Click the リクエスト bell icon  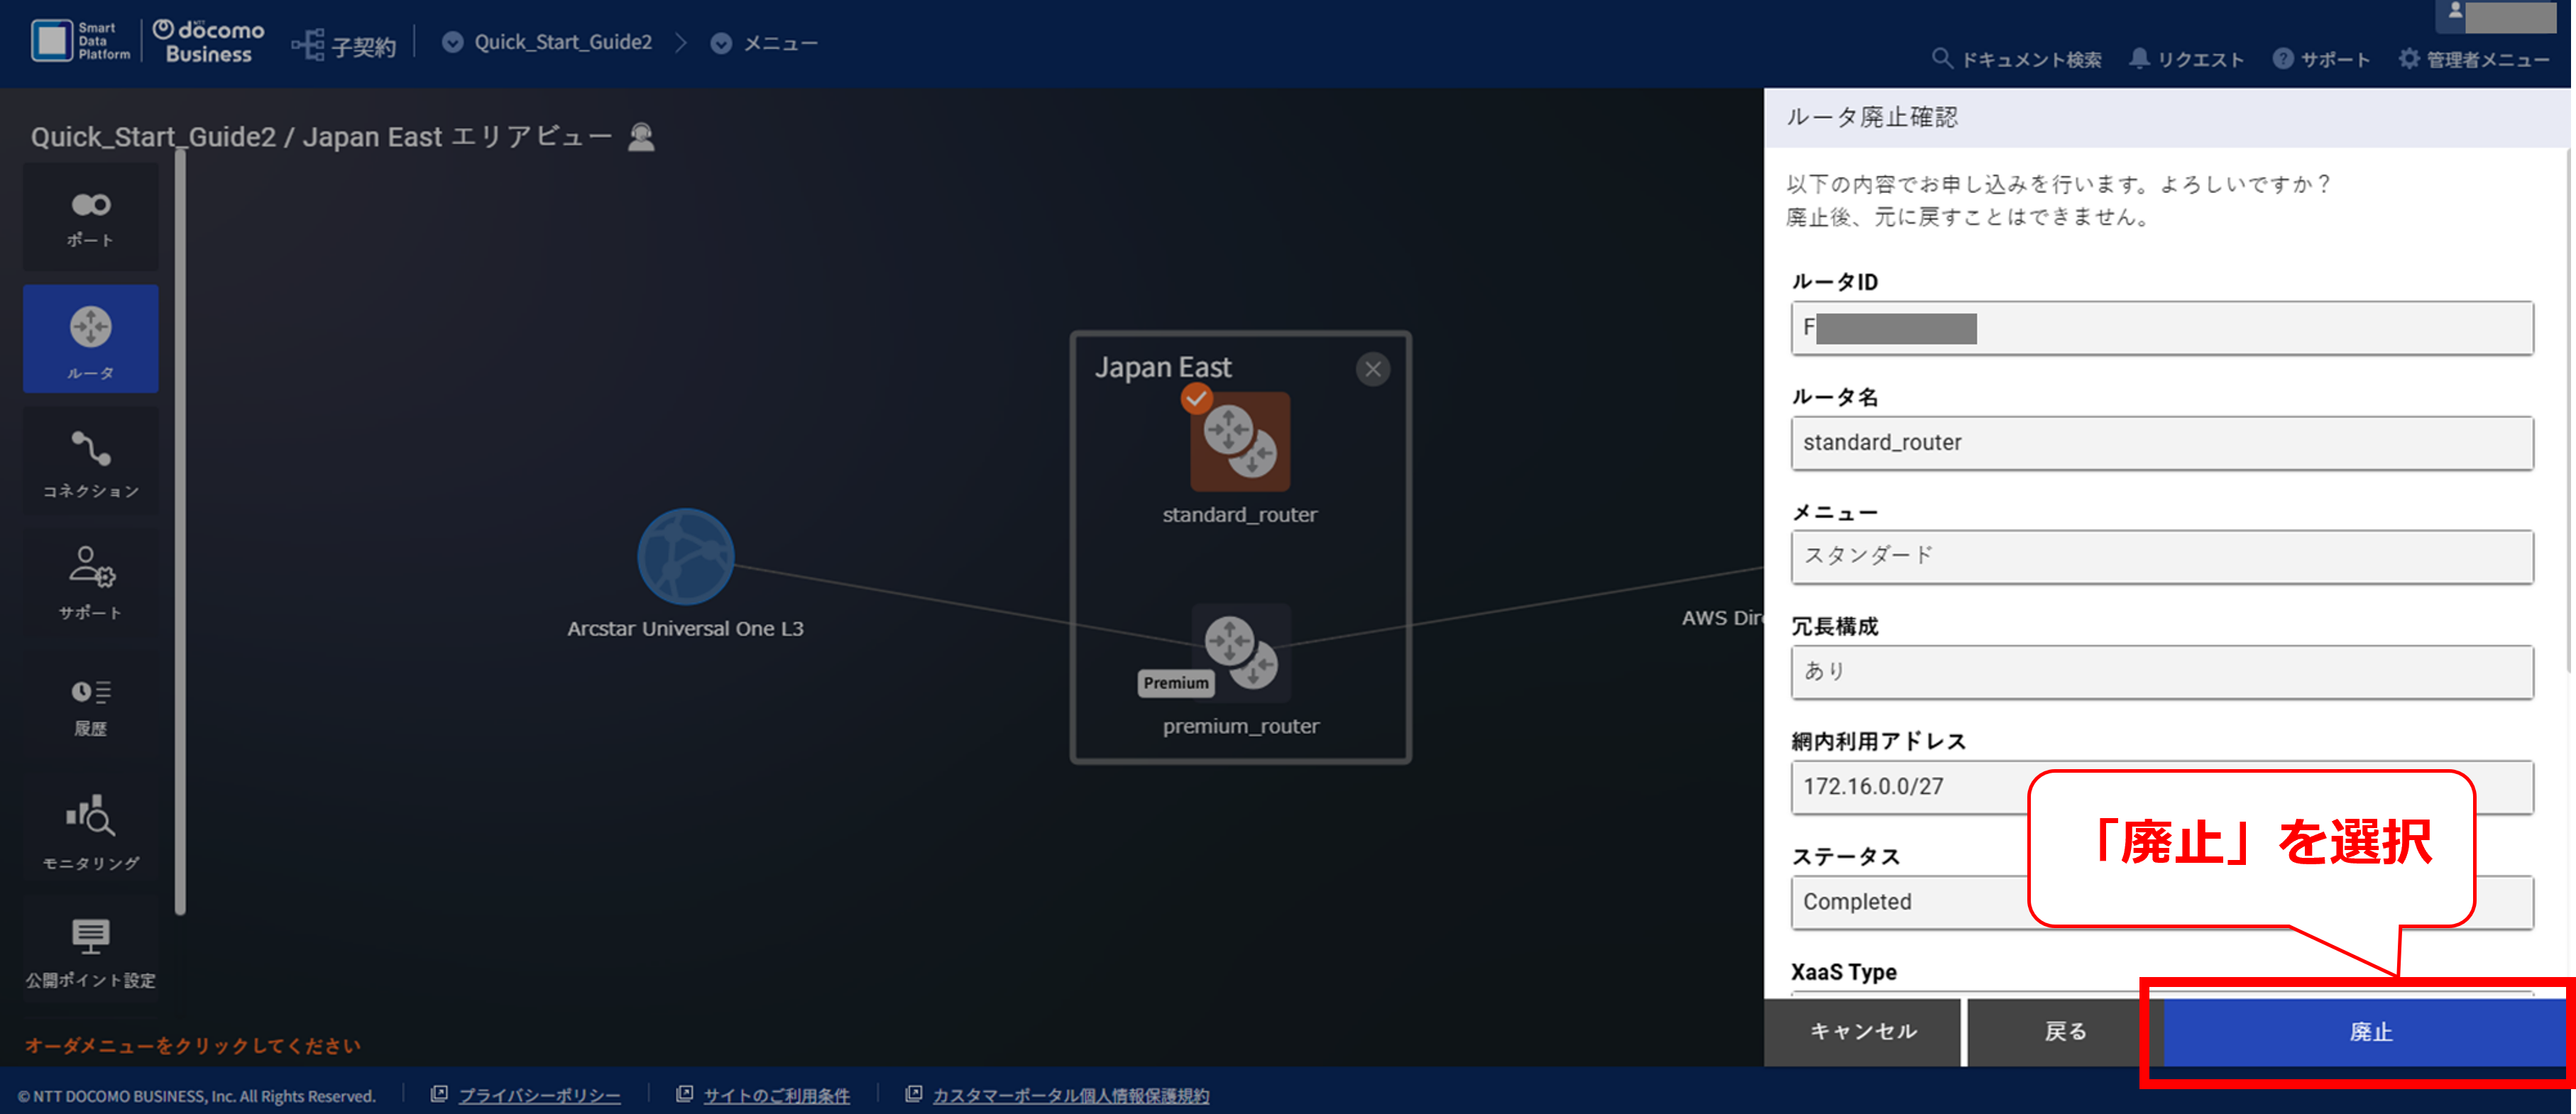coord(2138,58)
